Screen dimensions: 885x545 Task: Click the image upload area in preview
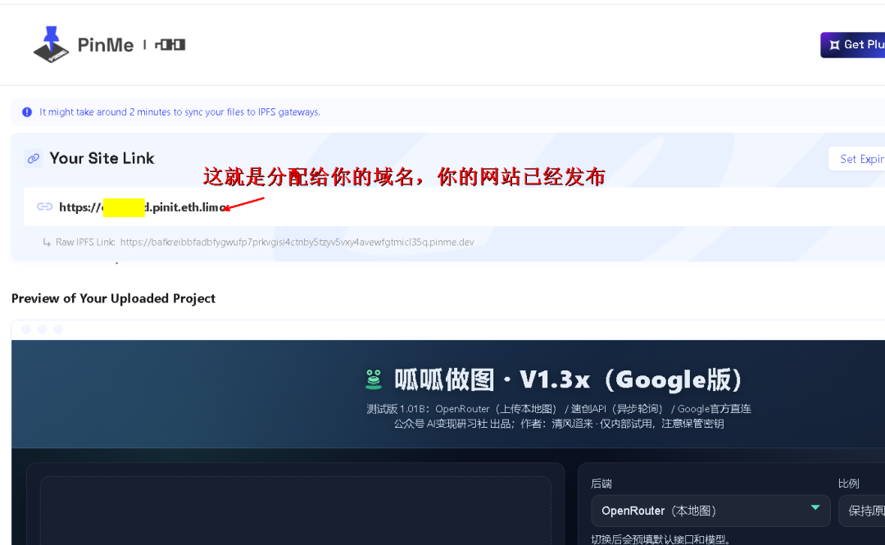[x=295, y=510]
